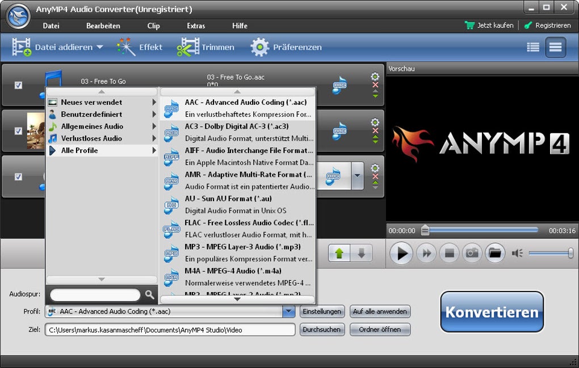579x368 pixels.
Task: Click Auf alle anwenden button
Action: pyautogui.click(x=380, y=311)
